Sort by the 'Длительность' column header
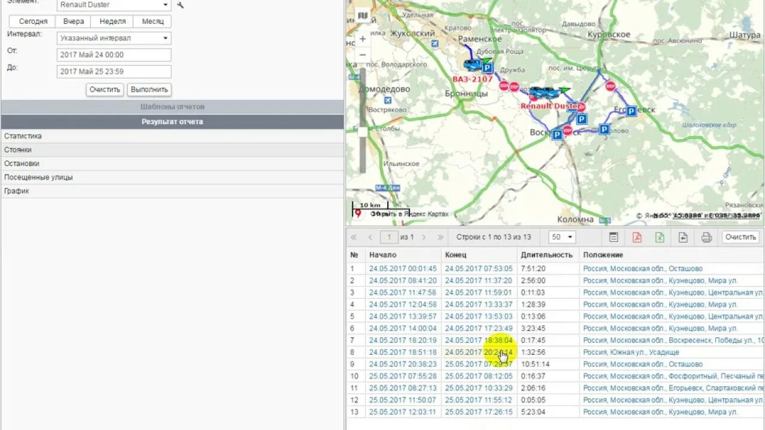 click(546, 255)
